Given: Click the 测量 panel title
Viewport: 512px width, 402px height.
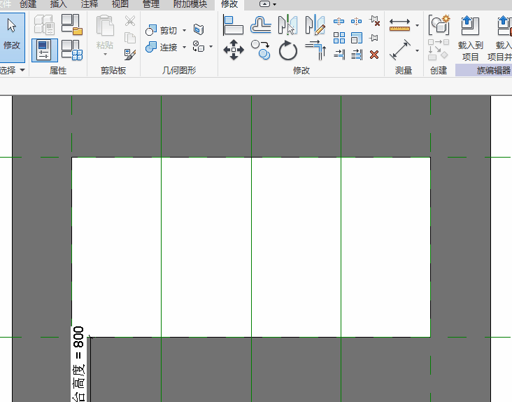Looking at the screenshot, I should [x=404, y=70].
